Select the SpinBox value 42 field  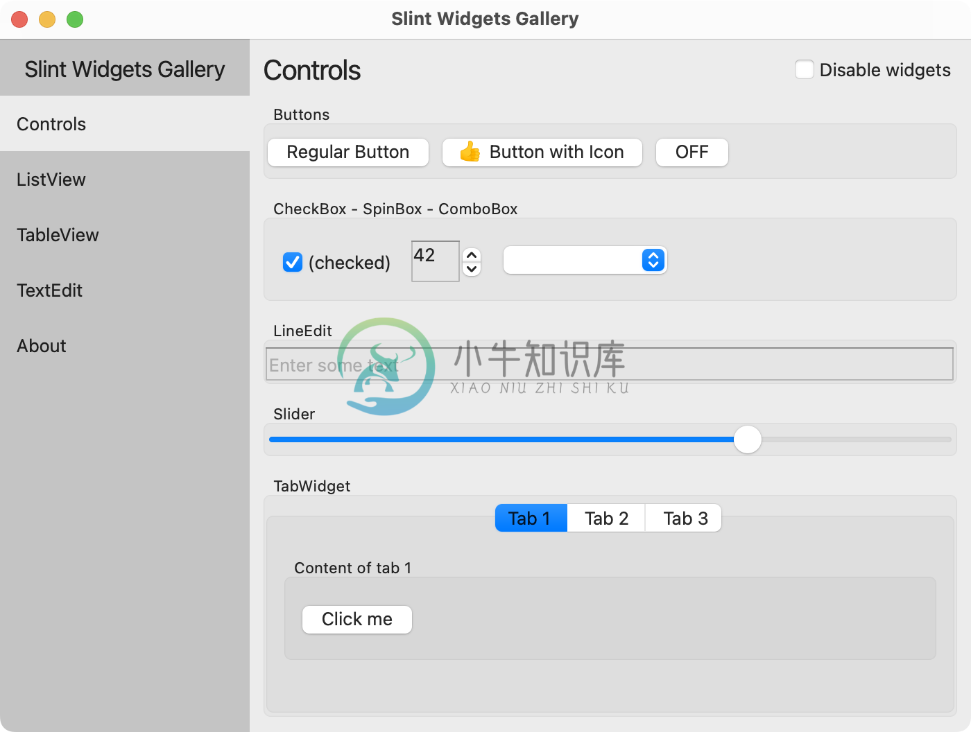point(435,261)
